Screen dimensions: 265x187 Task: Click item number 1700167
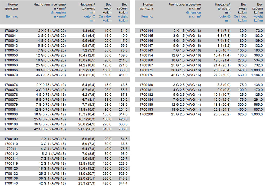click(146, 65)
